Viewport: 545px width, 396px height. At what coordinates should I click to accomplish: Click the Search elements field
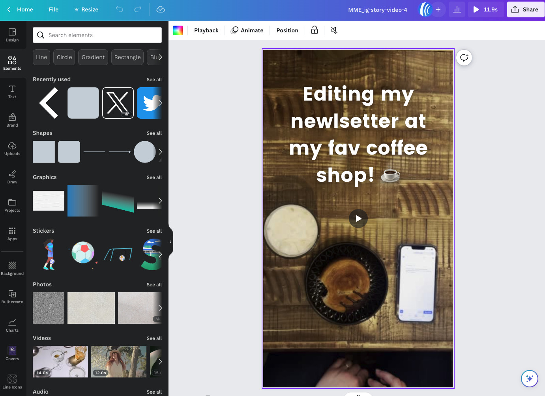point(97,35)
